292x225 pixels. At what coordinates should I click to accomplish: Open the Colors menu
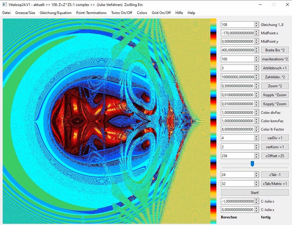pos(142,13)
